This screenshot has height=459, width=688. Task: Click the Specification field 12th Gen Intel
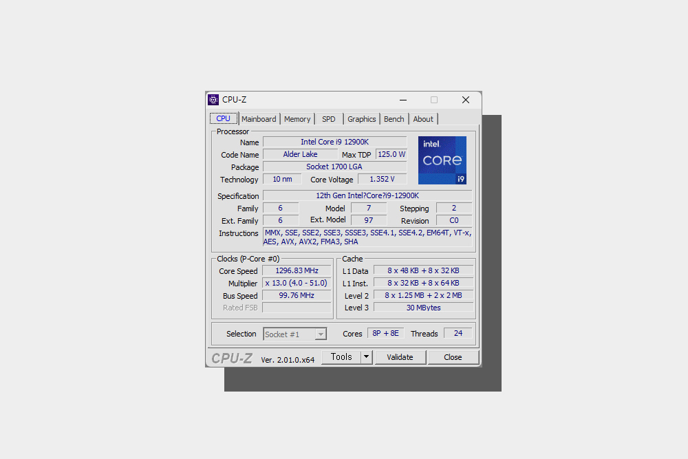[367, 195]
